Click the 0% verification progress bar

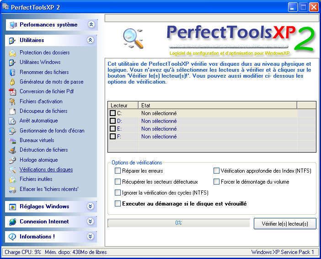(178, 223)
